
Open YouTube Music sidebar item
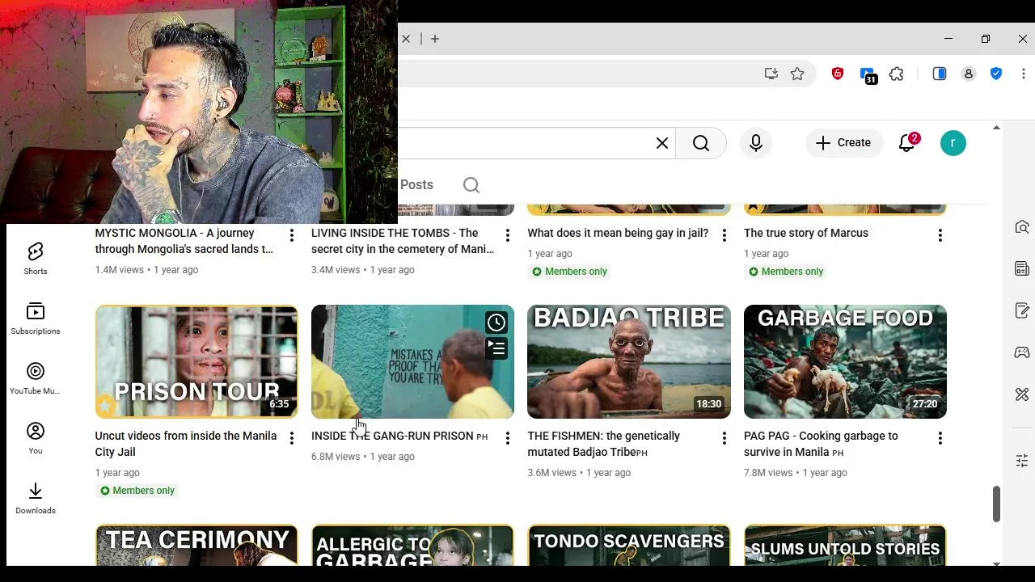coord(36,378)
